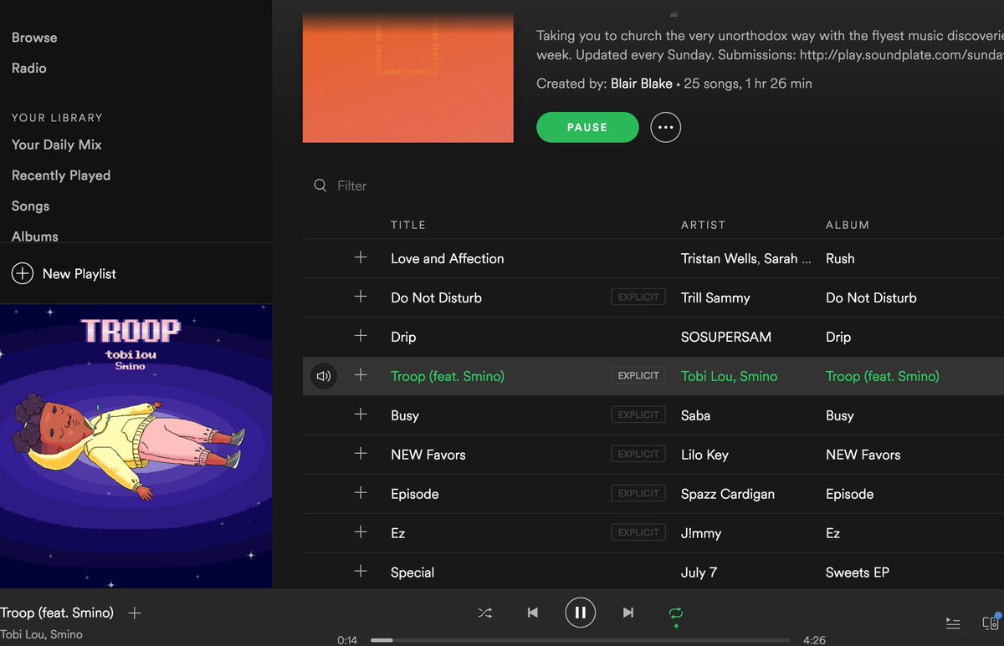Save the Drip track with plus icon
This screenshot has width=1004, height=646.
coord(361,337)
